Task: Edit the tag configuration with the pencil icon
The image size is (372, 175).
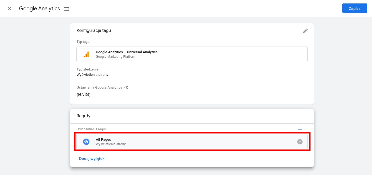Action: (x=305, y=31)
